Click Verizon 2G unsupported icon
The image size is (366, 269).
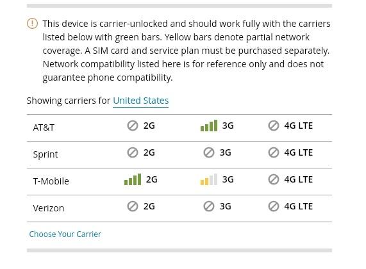click(x=133, y=206)
